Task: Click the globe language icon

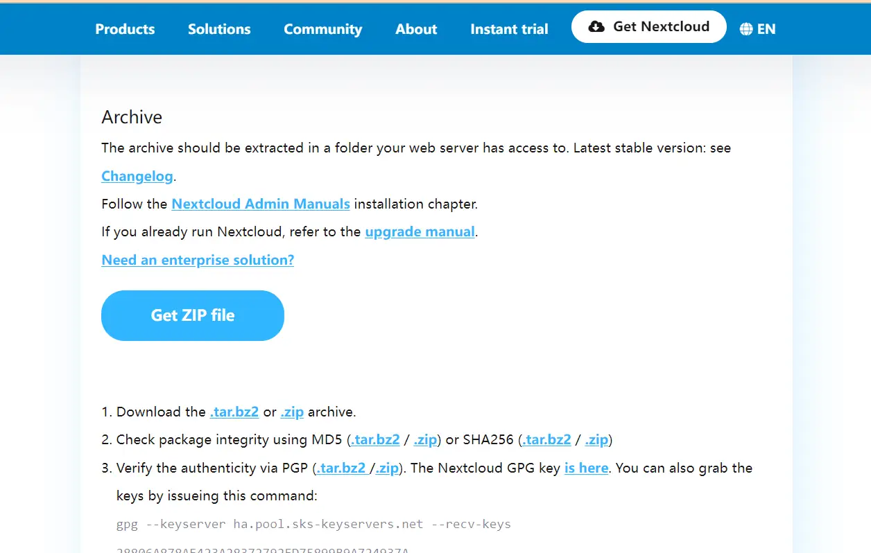Action: (746, 29)
